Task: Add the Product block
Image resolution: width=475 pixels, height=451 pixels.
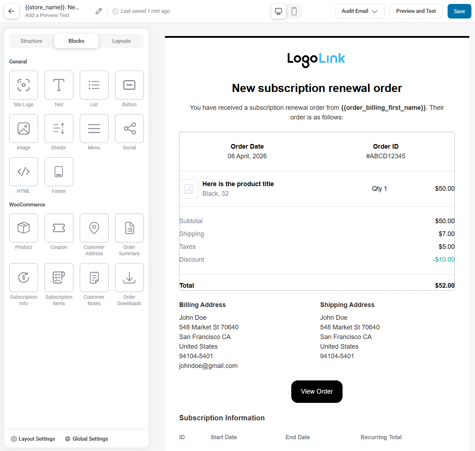Action: 24,228
